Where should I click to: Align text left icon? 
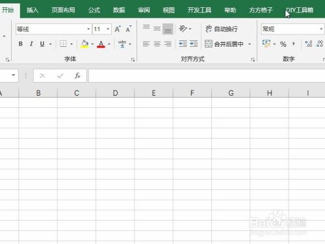tap(146, 44)
